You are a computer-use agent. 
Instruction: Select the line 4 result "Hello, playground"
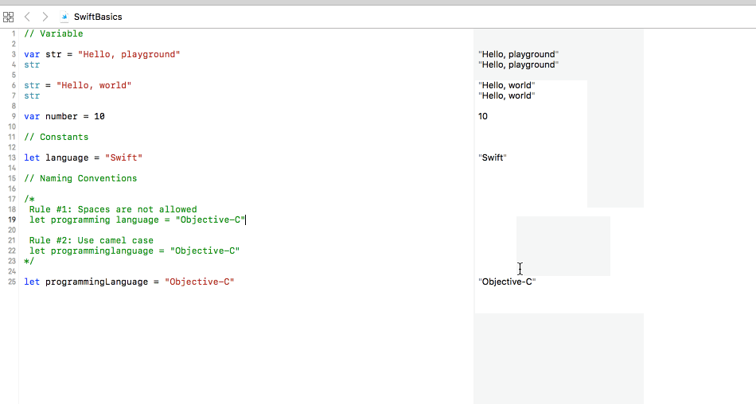pyautogui.click(x=518, y=64)
